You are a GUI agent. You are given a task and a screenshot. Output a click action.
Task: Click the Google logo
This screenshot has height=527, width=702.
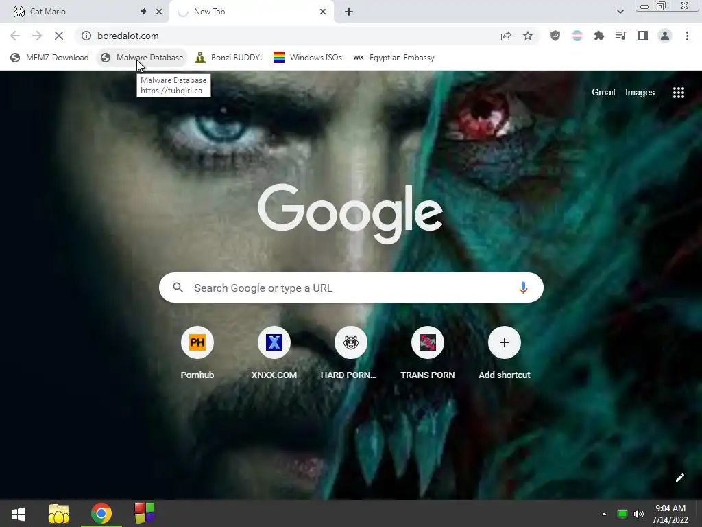350,214
